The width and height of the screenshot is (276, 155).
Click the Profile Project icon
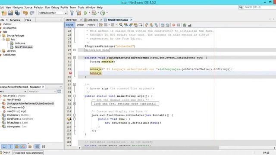point(103,13)
